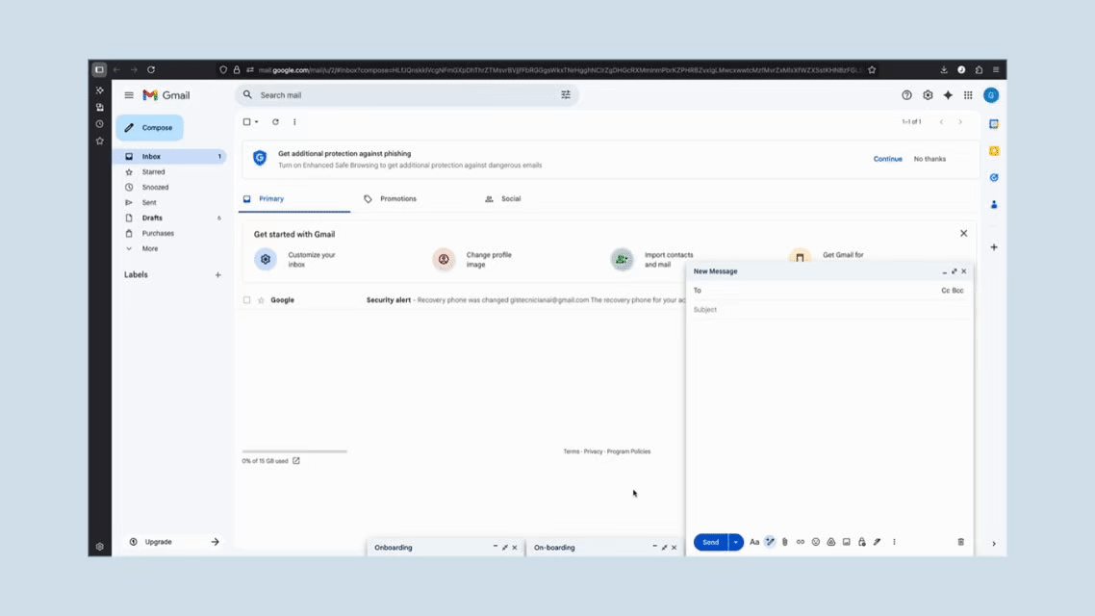Open the select-all checkbox dropdown arrow
Image resolution: width=1095 pixels, height=616 pixels.
click(x=257, y=122)
